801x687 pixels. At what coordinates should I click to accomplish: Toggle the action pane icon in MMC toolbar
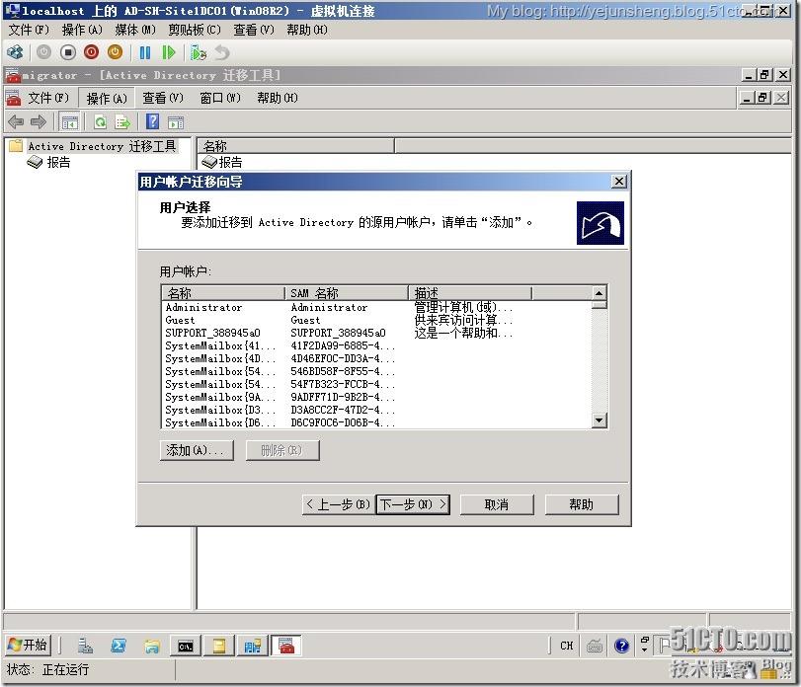(x=176, y=122)
